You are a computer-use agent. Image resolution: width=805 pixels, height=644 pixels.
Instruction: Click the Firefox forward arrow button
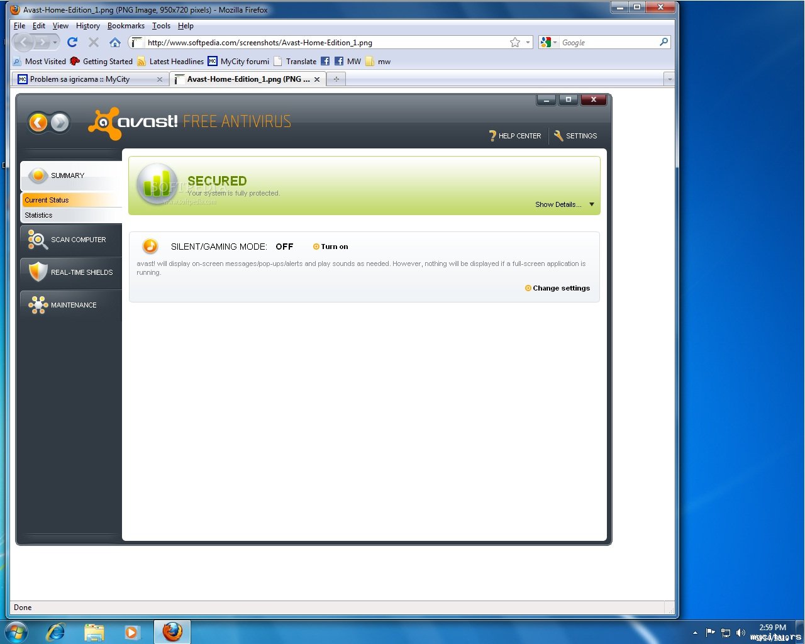click(42, 42)
